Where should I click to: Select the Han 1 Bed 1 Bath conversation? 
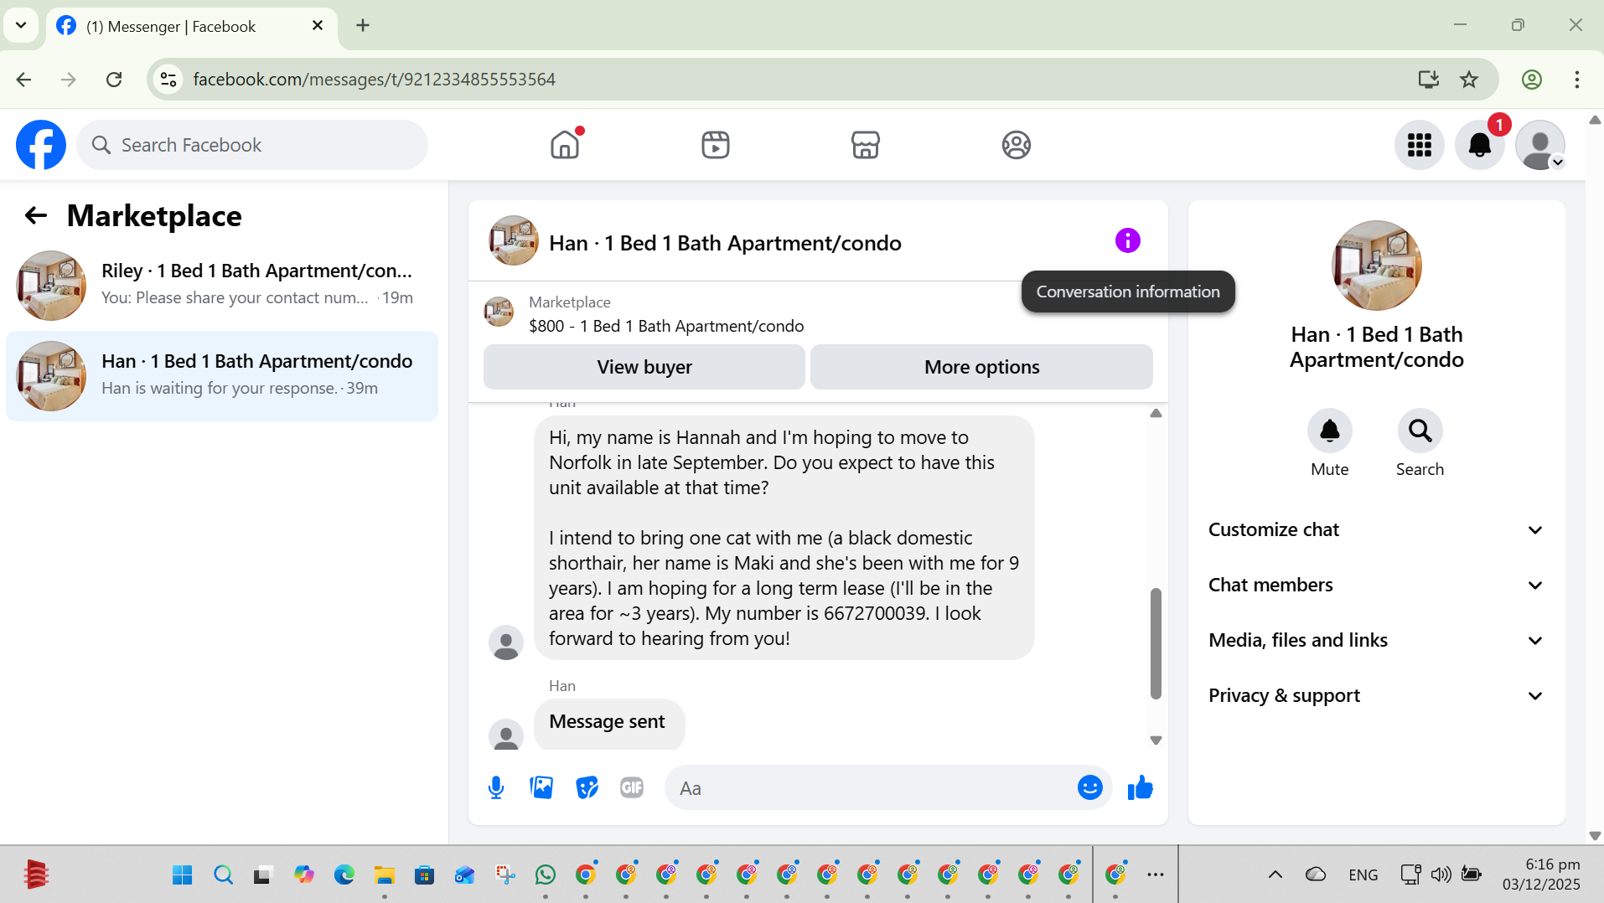pos(222,376)
